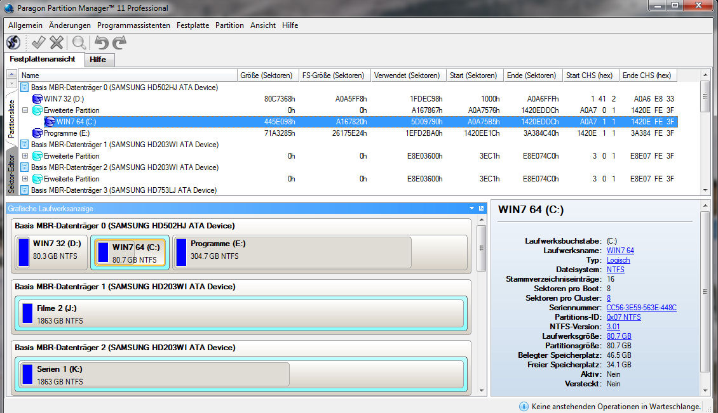Screen dimensions: 718x413
Task: Sort by FS-Größe (Sektoren) column header
Action: 334,75
